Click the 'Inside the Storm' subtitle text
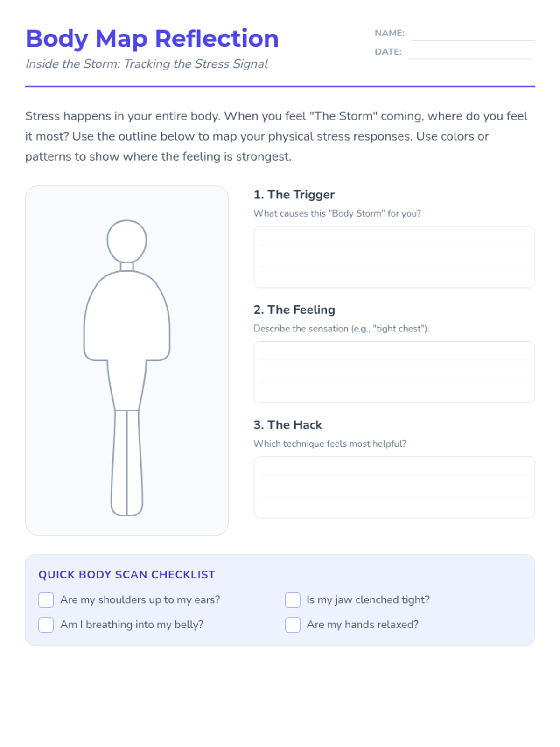 tap(147, 64)
